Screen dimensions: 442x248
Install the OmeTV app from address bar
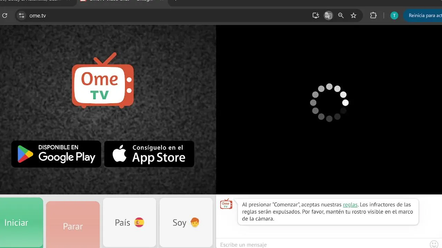(316, 15)
